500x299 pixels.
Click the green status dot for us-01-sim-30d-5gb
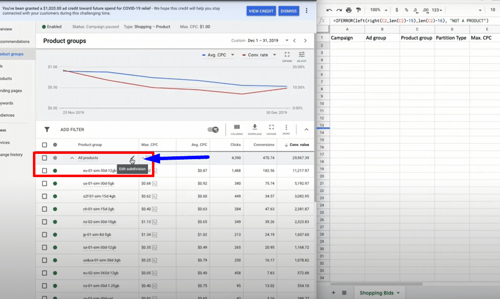(55, 183)
